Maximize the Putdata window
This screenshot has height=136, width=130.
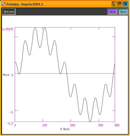(x=120, y=4)
